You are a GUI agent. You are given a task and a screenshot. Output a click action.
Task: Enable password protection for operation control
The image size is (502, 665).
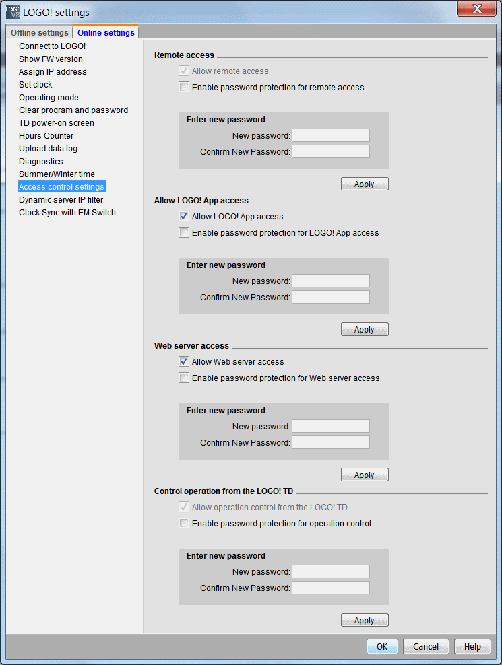[184, 524]
